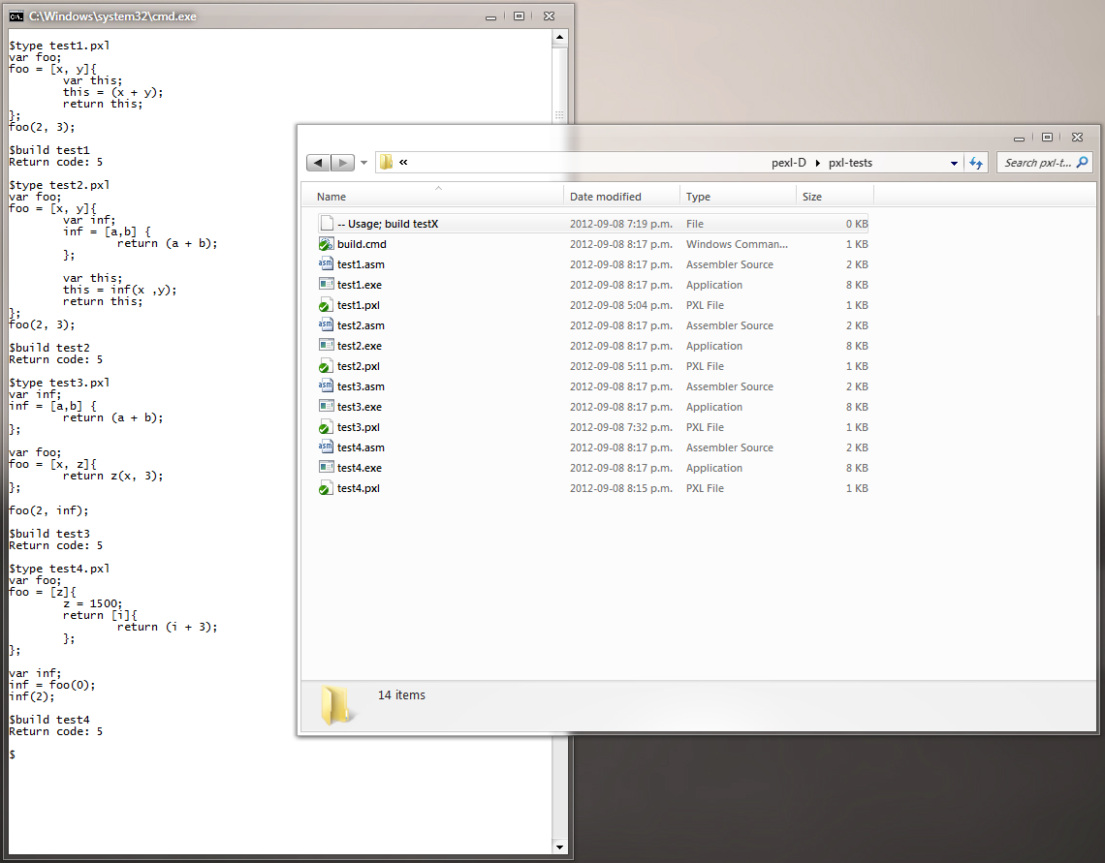Viewport: 1105px width, 863px height.
Task: Click the pexl-D breadcrumb folder
Action: (x=788, y=163)
